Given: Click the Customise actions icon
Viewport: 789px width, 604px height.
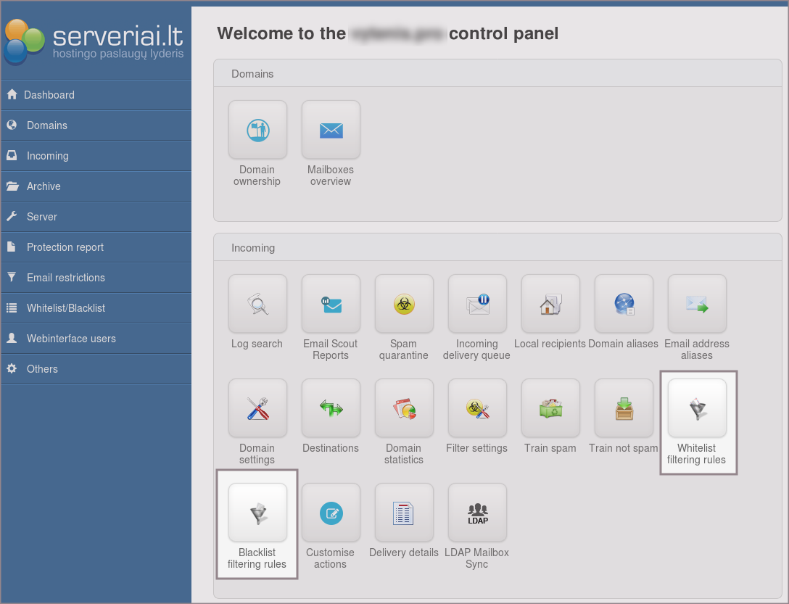Looking at the screenshot, I should [331, 513].
